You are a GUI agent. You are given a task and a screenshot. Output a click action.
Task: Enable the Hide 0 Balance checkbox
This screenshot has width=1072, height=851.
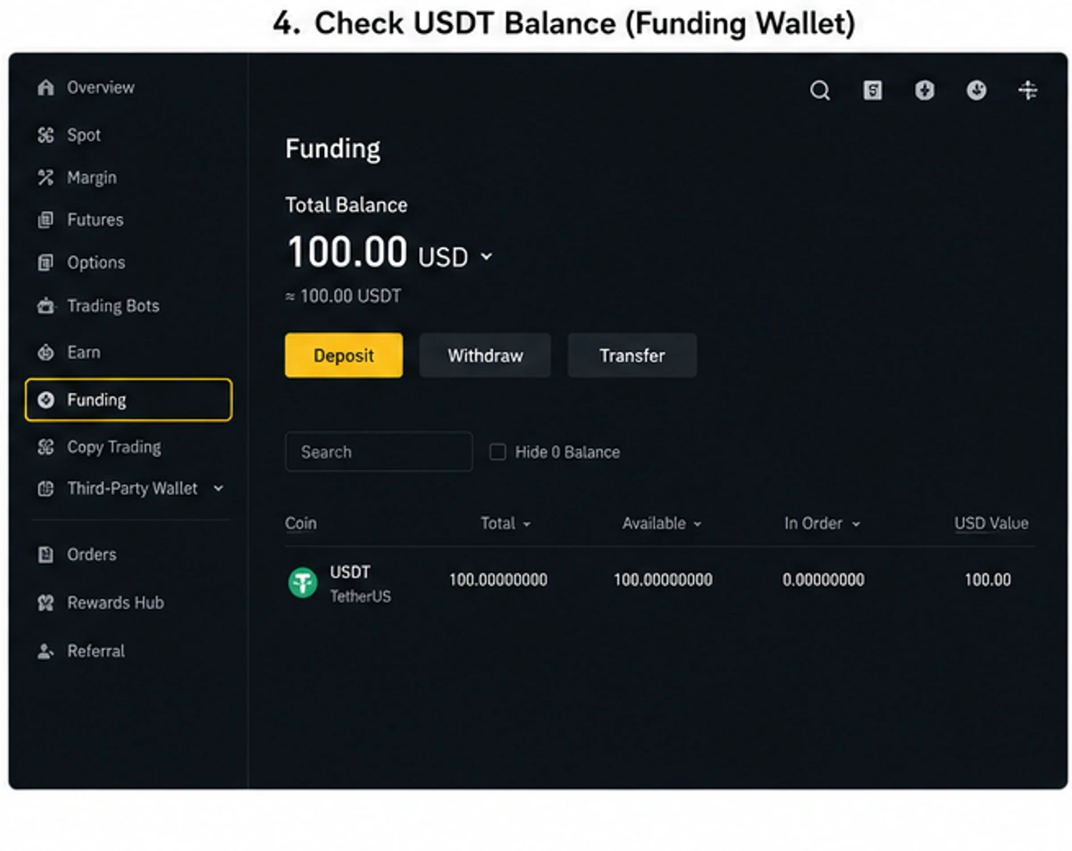click(498, 452)
